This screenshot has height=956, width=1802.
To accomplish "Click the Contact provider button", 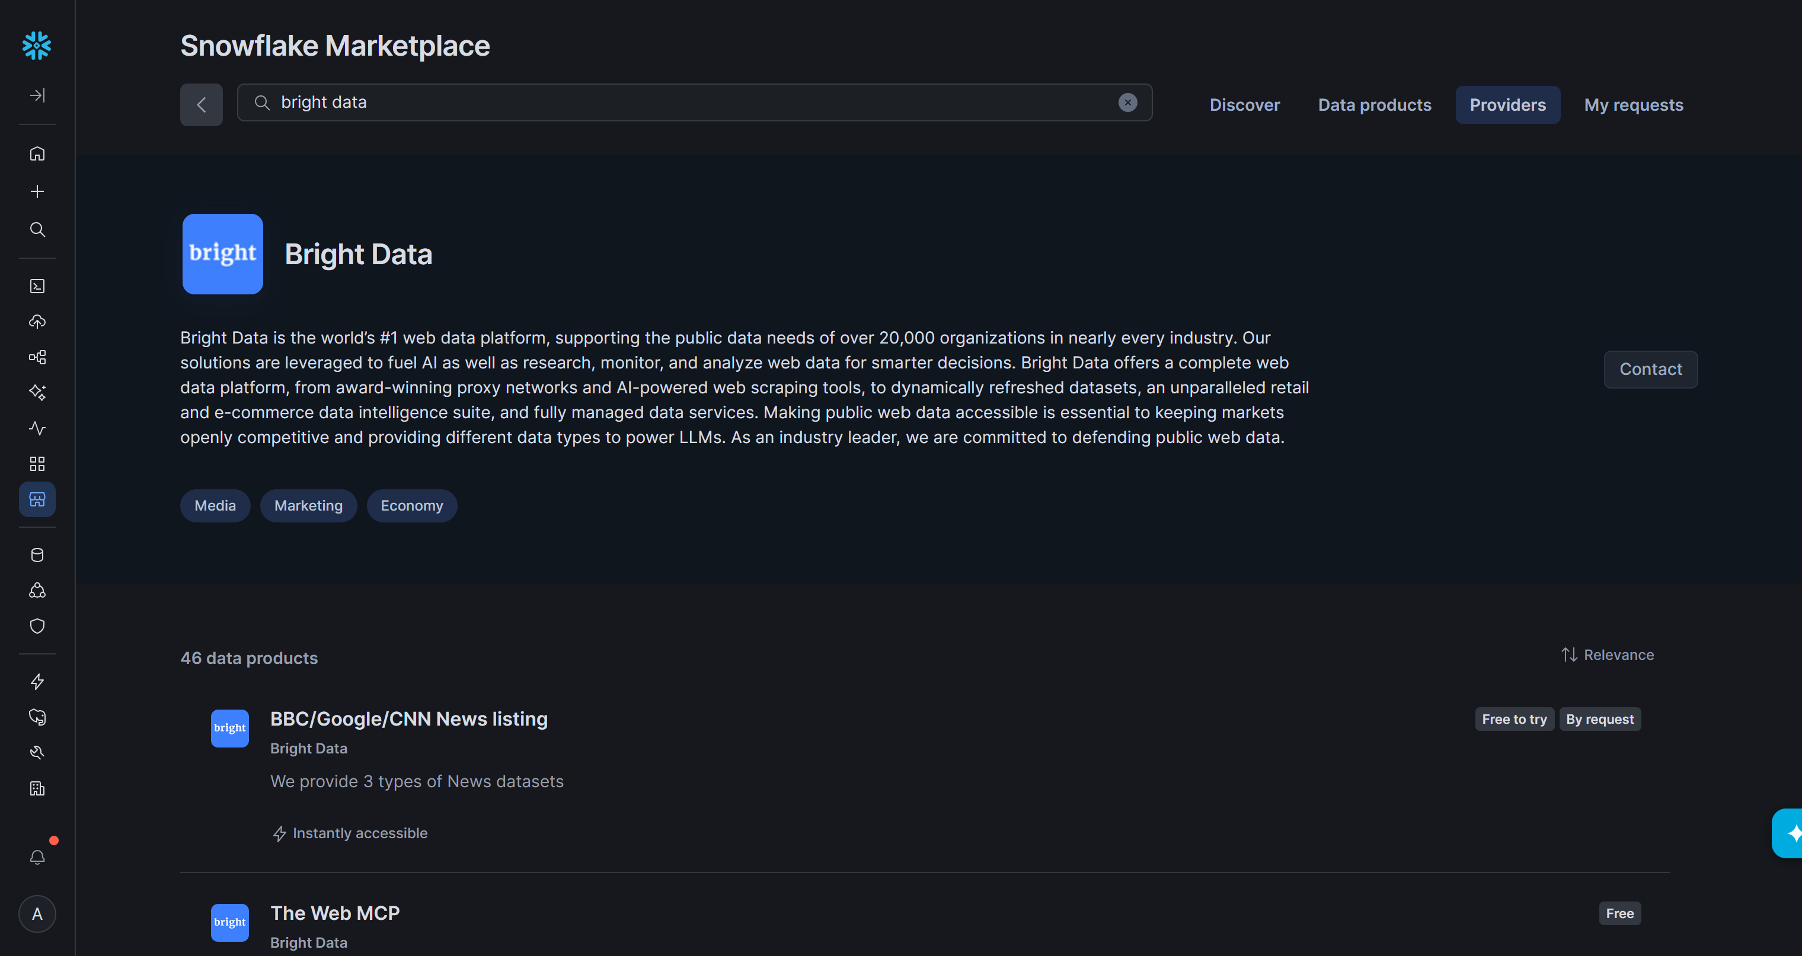I will point(1650,369).
